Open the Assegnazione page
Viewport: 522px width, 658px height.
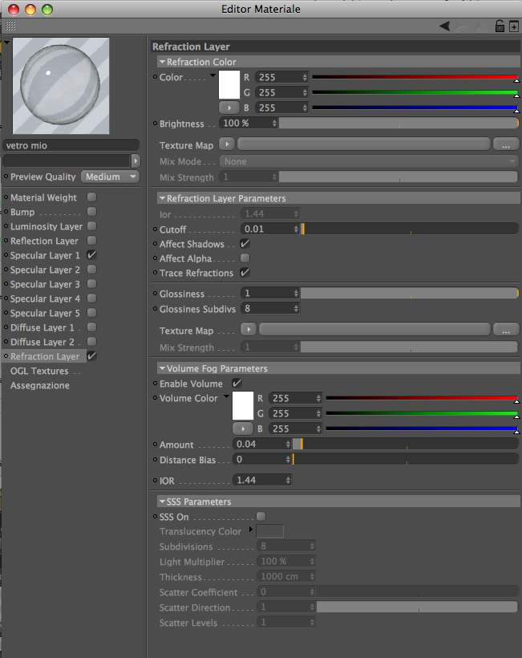(x=40, y=385)
